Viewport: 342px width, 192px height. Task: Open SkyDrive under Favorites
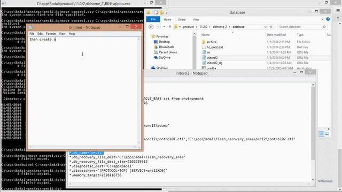(165, 58)
